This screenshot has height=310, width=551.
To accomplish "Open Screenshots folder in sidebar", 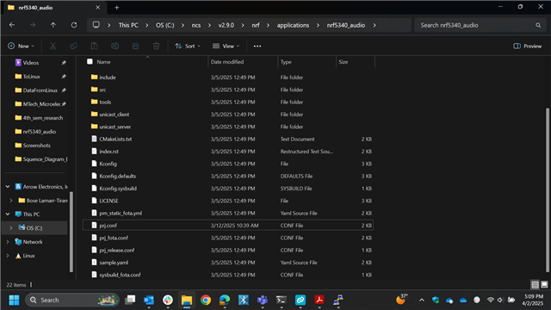I will (x=37, y=146).
